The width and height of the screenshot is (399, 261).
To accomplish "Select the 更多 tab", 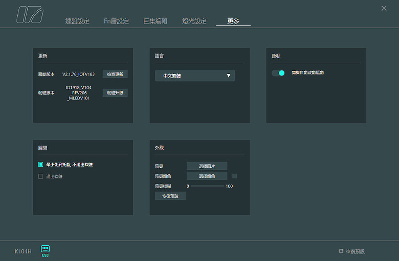I will [233, 21].
